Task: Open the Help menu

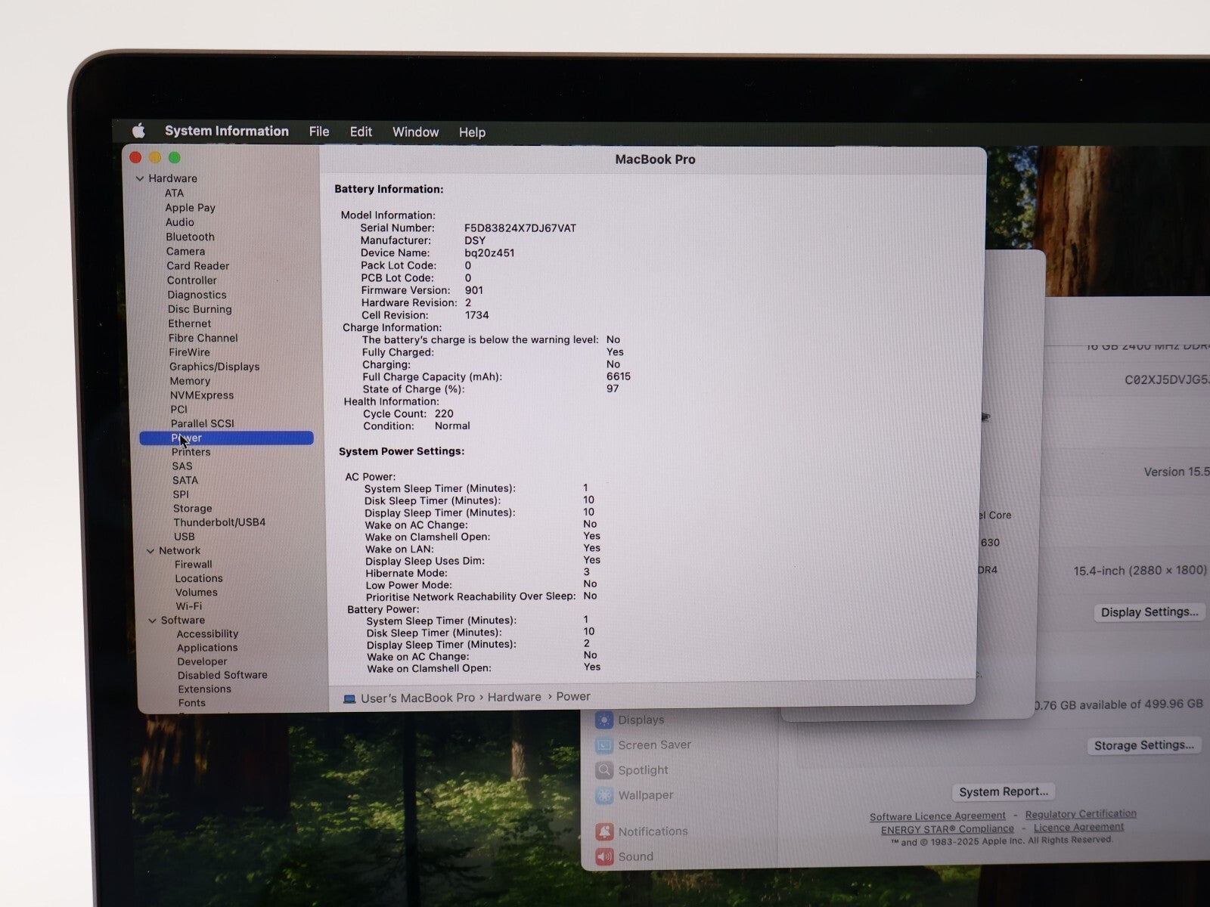Action: tap(472, 132)
